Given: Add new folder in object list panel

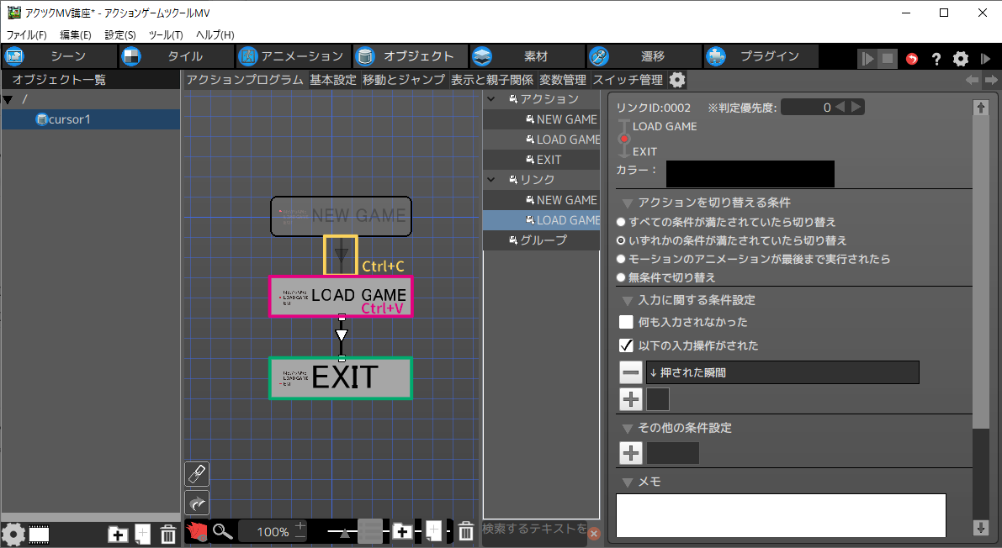Looking at the screenshot, I should coord(118,534).
